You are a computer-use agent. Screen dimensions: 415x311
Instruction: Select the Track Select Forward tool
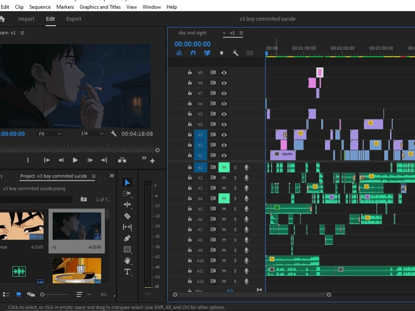(x=127, y=194)
